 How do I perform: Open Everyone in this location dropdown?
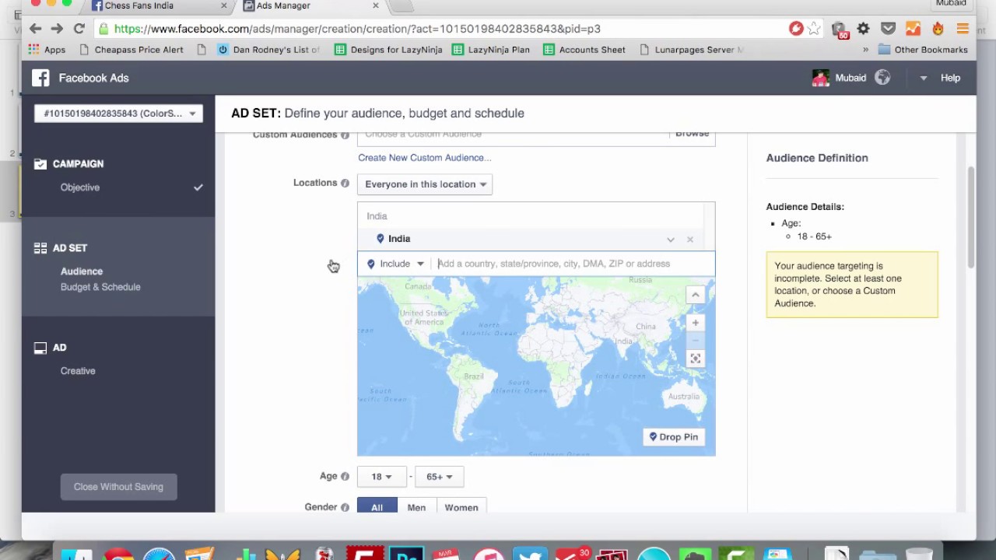[x=425, y=184]
